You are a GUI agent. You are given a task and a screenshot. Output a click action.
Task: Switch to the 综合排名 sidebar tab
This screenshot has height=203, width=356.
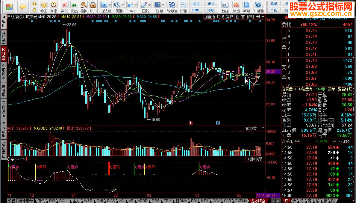(4, 109)
